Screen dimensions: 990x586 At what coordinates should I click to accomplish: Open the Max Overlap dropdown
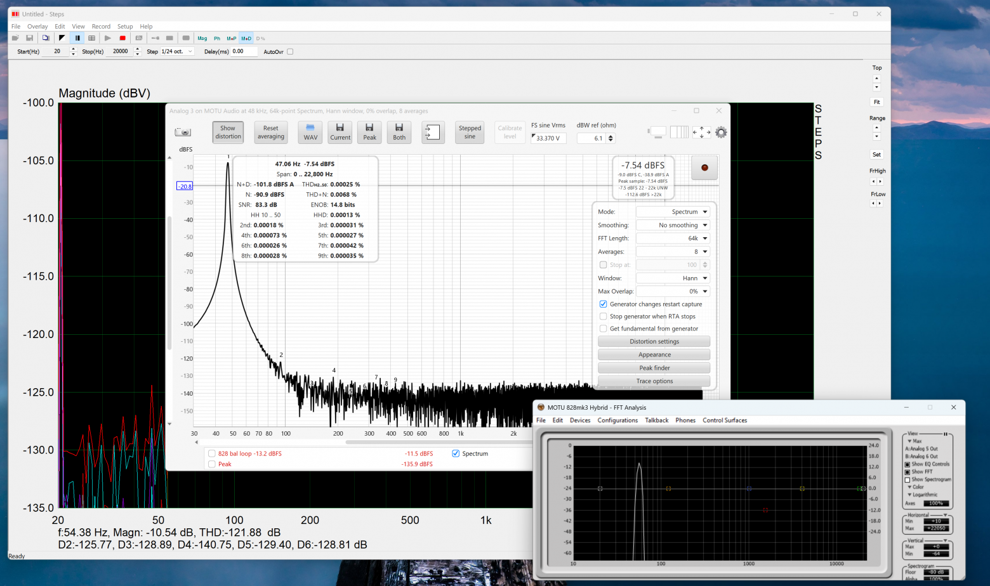tap(673, 292)
